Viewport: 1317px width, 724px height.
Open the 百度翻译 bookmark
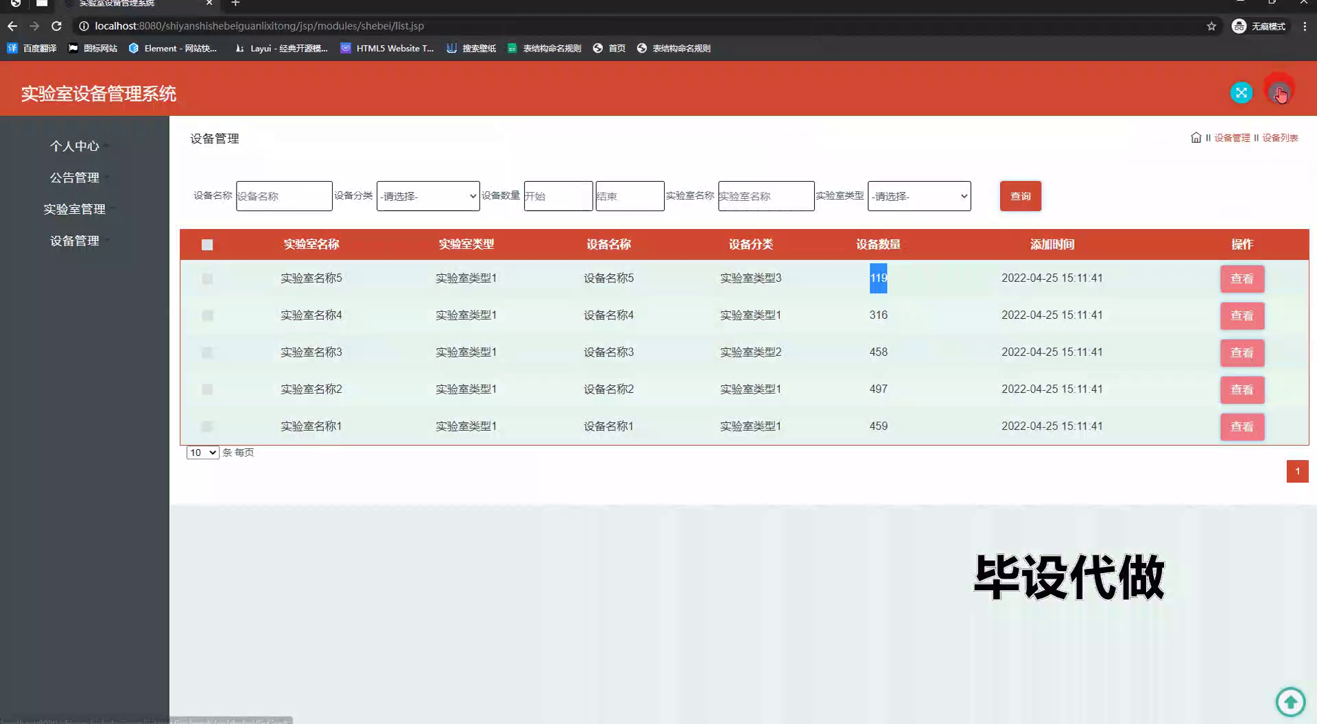pyautogui.click(x=32, y=48)
